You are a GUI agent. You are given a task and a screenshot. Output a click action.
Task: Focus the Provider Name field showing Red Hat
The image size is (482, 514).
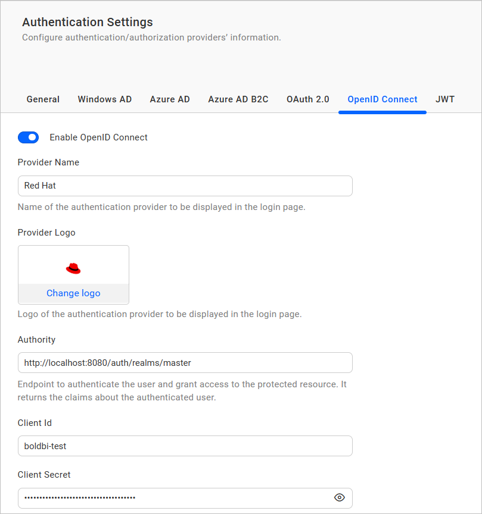(x=185, y=186)
